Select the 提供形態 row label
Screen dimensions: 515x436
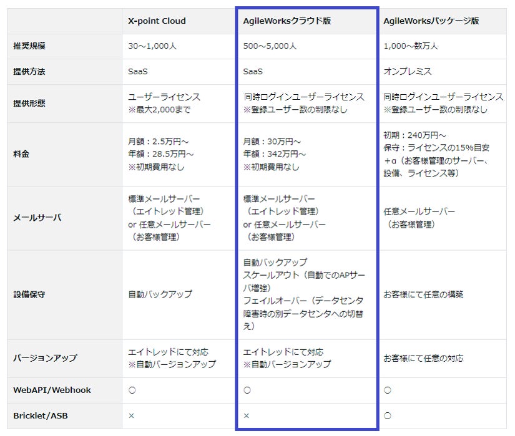point(29,104)
